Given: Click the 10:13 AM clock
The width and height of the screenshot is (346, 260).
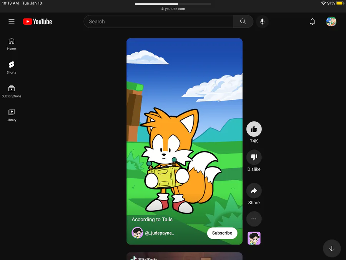Looking at the screenshot, I should 10,3.
